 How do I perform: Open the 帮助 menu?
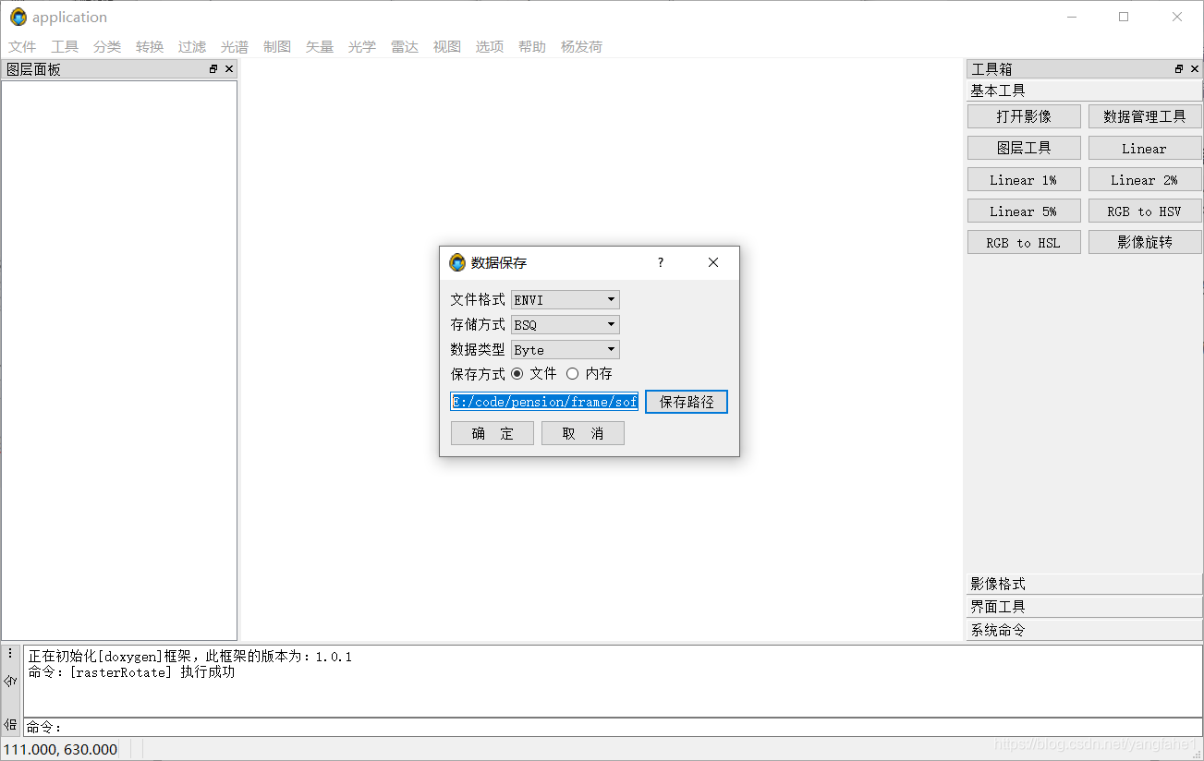click(x=532, y=47)
